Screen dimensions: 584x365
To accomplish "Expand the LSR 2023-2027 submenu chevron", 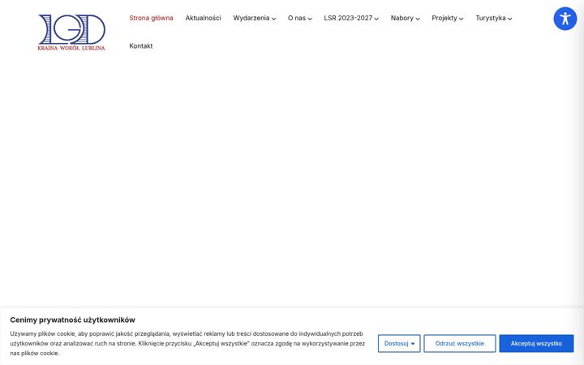I will point(376,19).
